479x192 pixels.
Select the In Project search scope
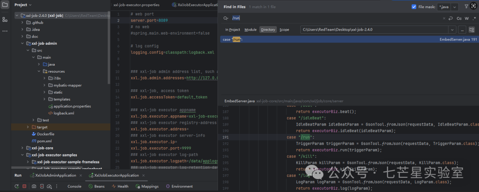click(x=232, y=30)
